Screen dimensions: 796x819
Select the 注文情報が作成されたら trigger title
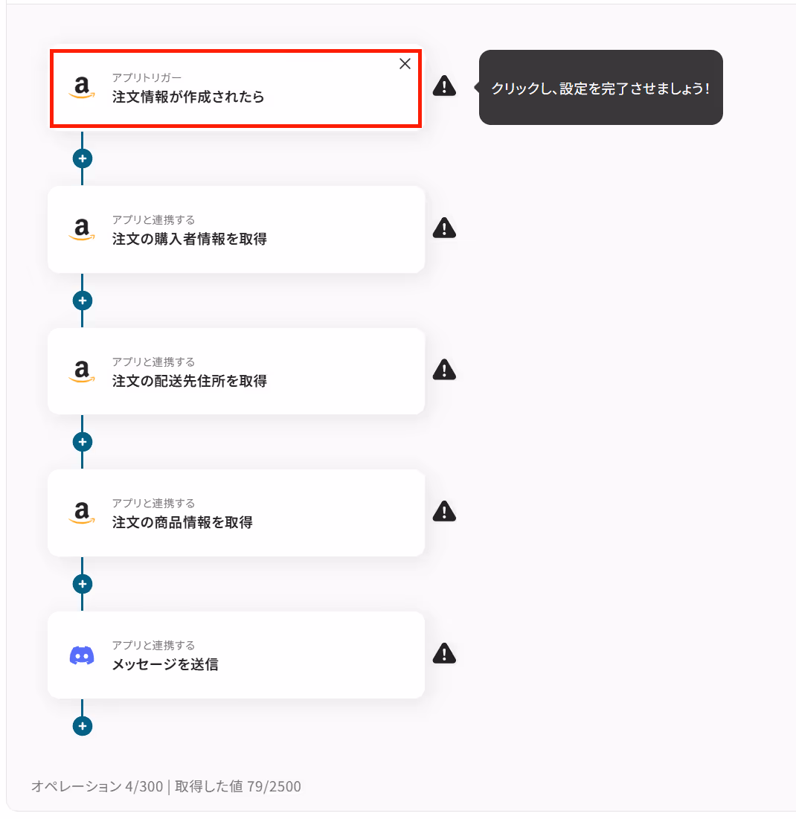click(x=188, y=97)
